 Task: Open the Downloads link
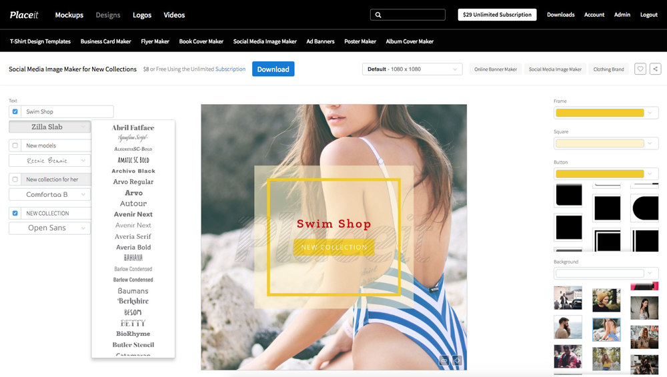pyautogui.click(x=561, y=15)
